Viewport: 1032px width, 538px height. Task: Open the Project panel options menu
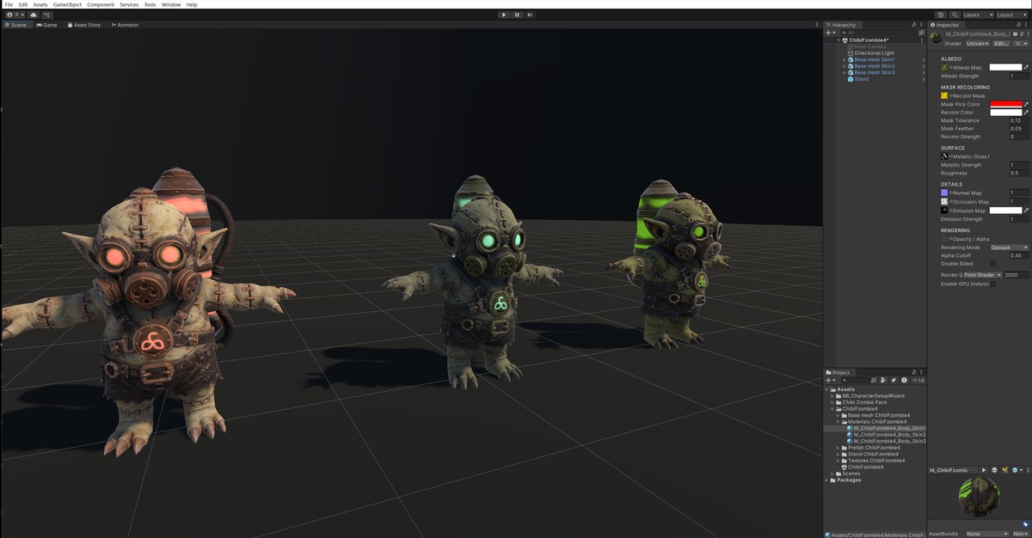921,372
